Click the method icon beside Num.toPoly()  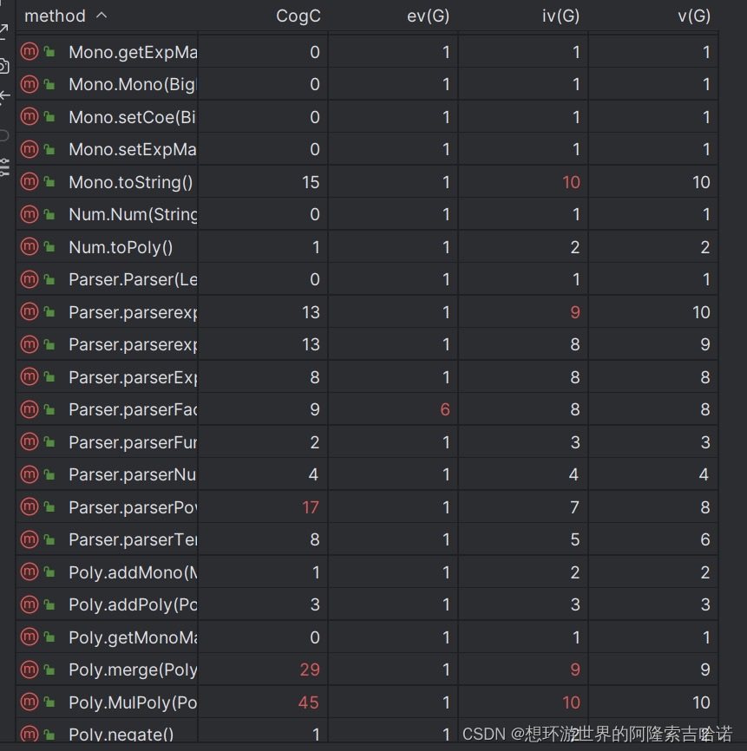29,246
